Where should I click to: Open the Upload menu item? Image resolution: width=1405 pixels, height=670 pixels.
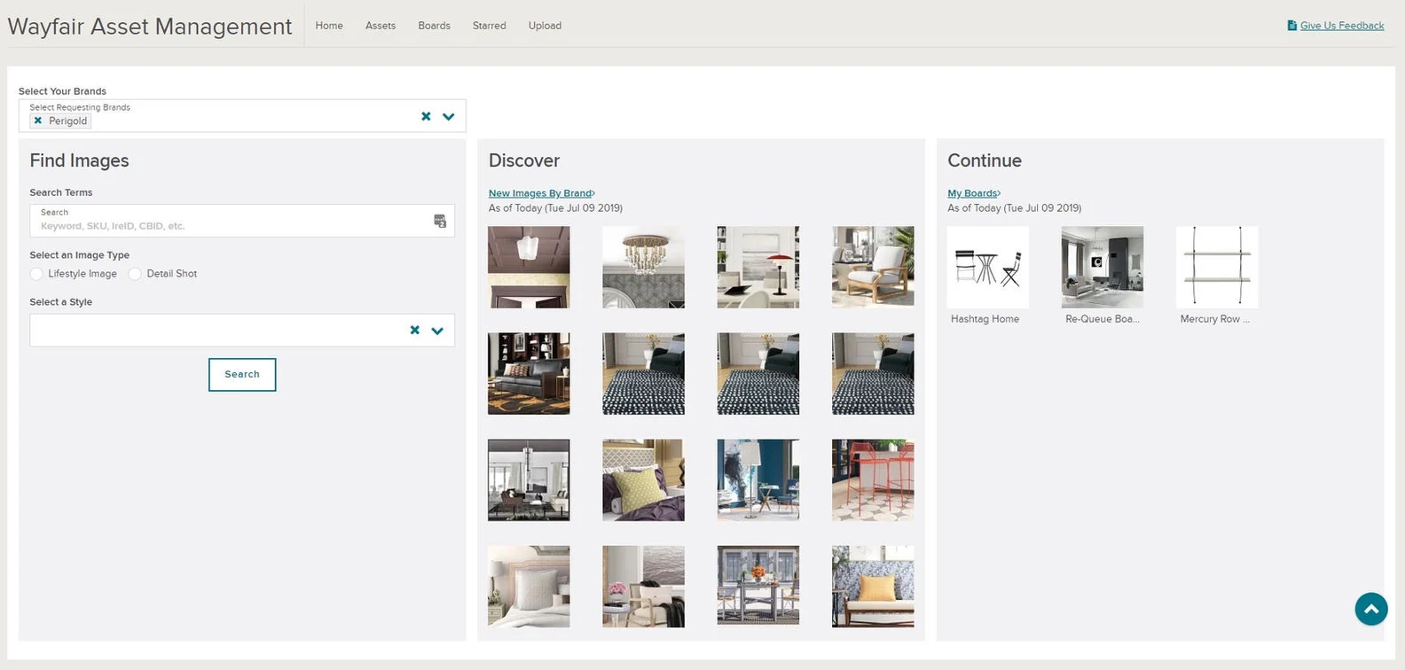pyautogui.click(x=545, y=26)
